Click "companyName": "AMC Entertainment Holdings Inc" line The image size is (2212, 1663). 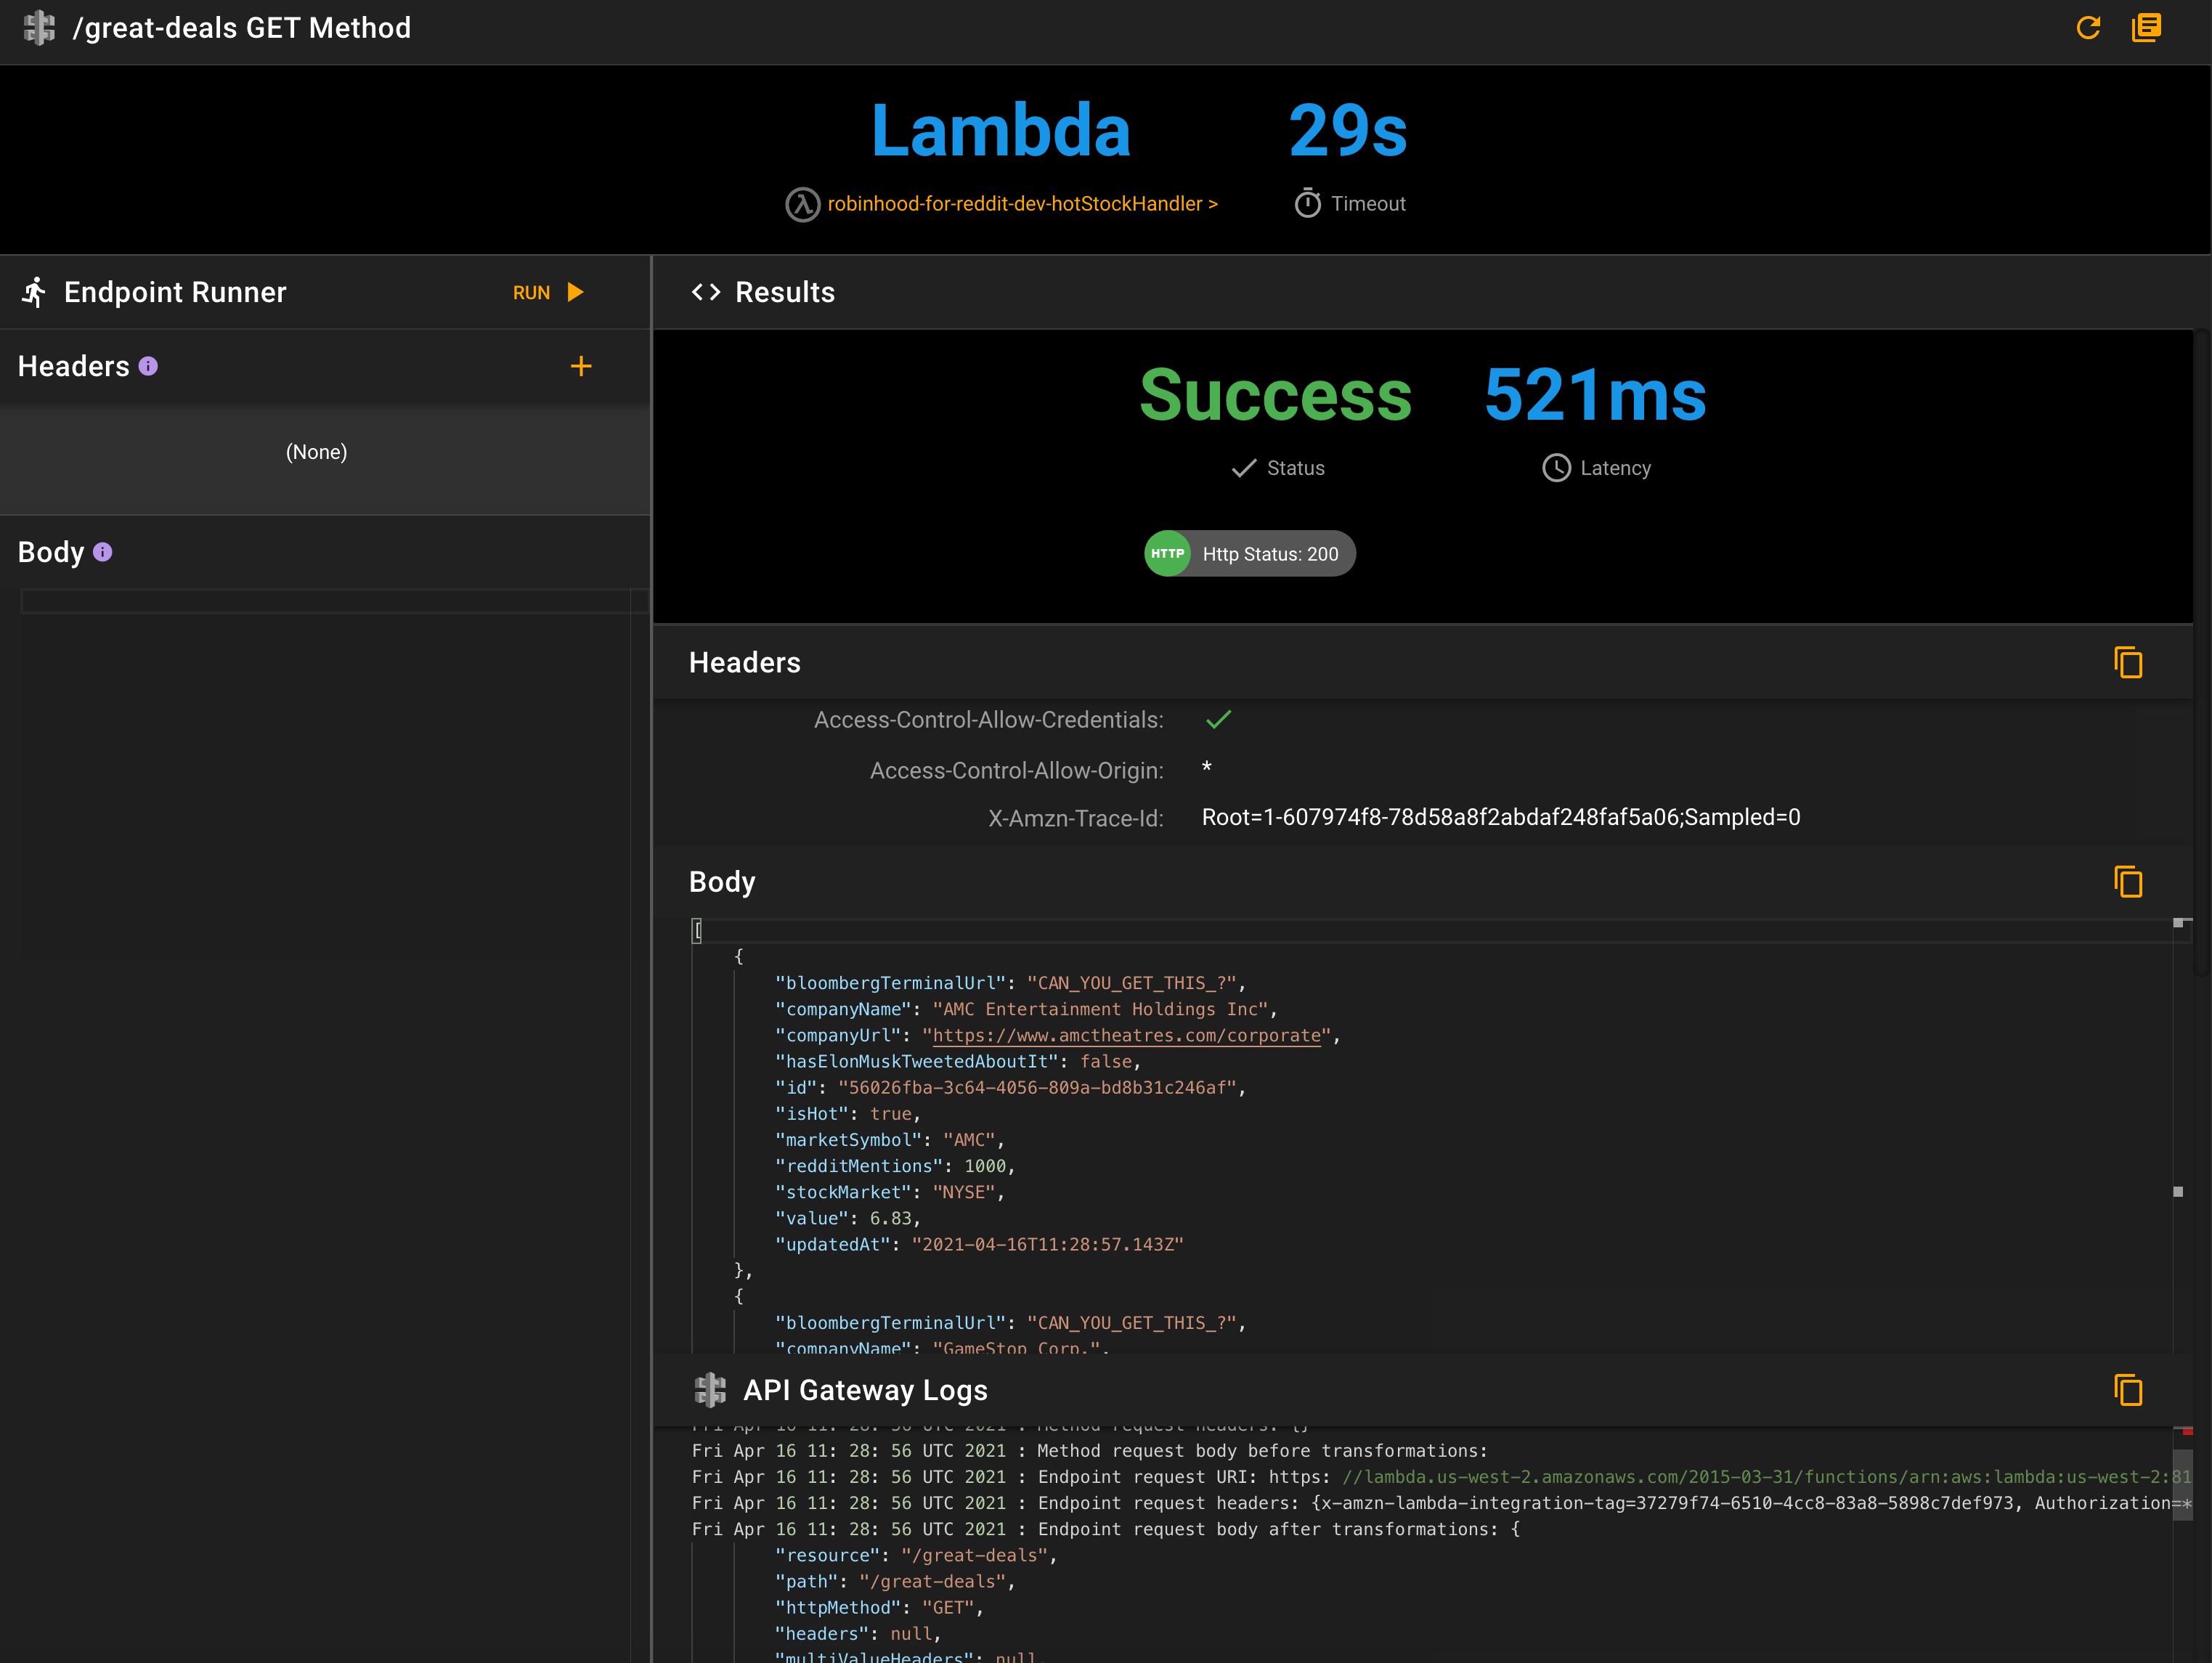(x=1026, y=1009)
